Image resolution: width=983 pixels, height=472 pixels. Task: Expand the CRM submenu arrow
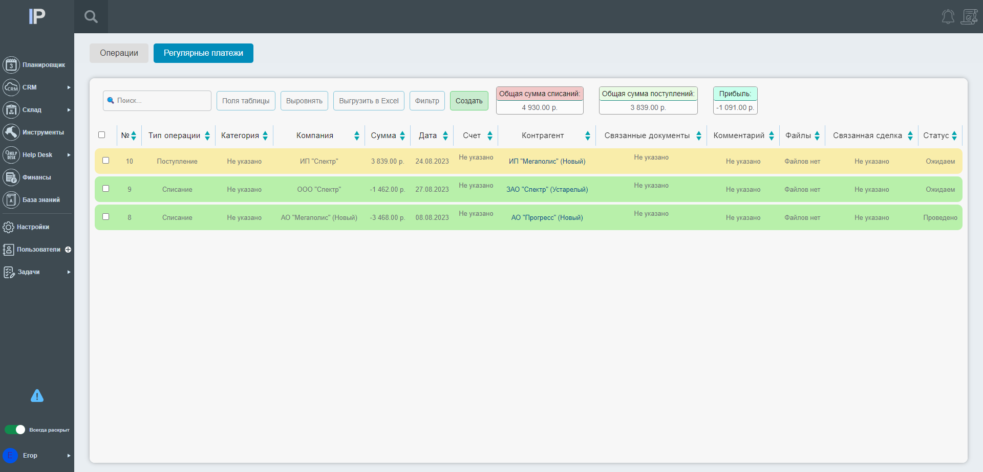[69, 87]
